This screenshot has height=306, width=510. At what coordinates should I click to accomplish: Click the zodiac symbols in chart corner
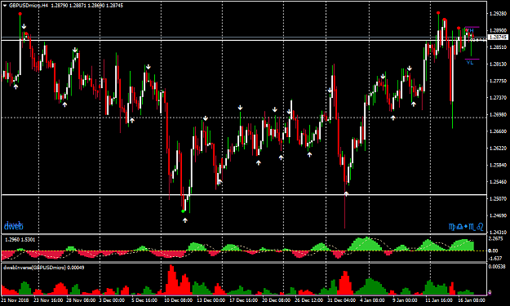click(466, 227)
